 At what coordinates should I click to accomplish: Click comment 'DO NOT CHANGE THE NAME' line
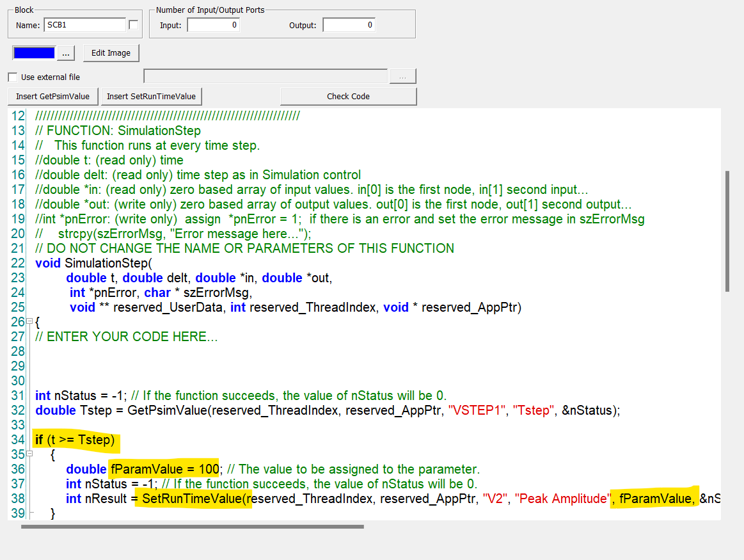(x=244, y=248)
